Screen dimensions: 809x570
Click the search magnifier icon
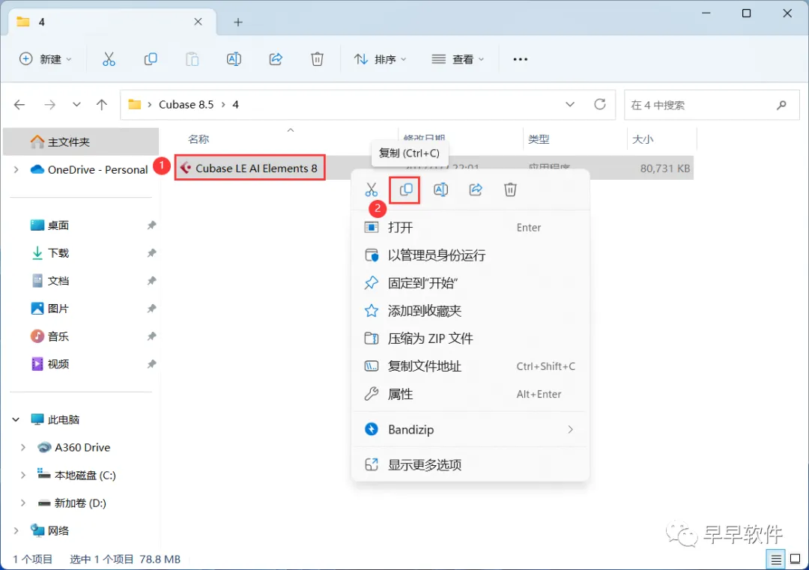(781, 105)
